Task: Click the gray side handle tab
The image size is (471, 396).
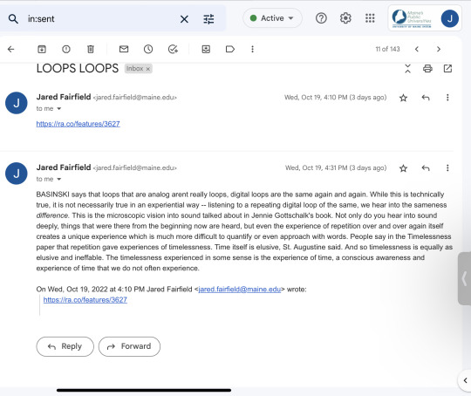Action: (x=464, y=278)
